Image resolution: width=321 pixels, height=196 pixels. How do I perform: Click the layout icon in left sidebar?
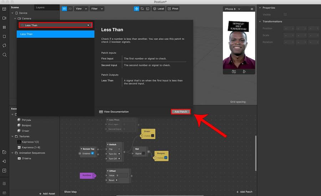click(4, 9)
